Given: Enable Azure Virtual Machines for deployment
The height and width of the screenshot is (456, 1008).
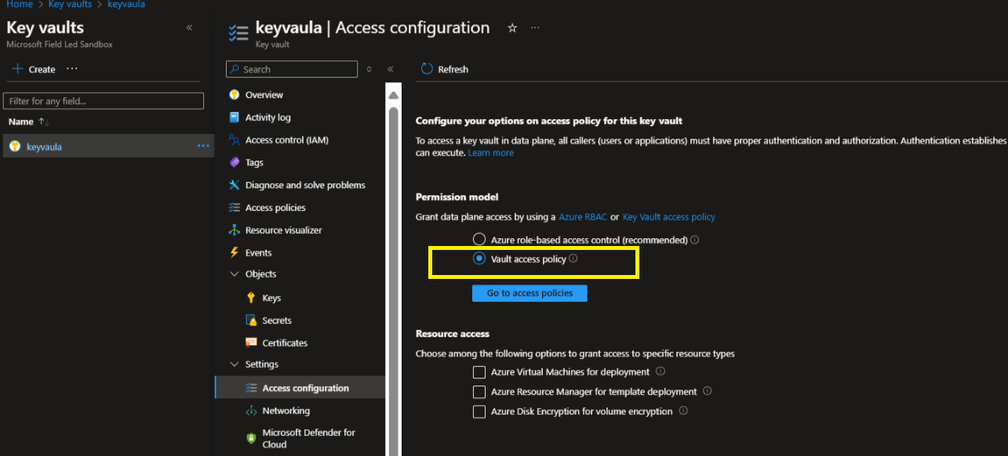Looking at the screenshot, I should (479, 372).
